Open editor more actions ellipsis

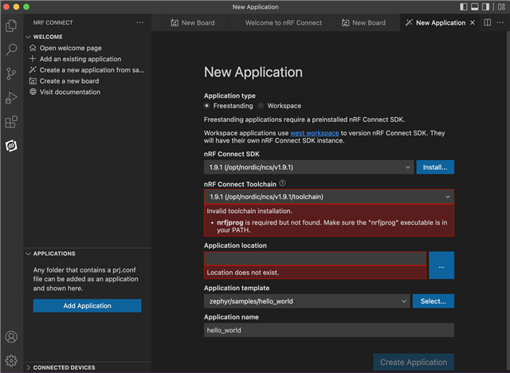click(x=500, y=22)
